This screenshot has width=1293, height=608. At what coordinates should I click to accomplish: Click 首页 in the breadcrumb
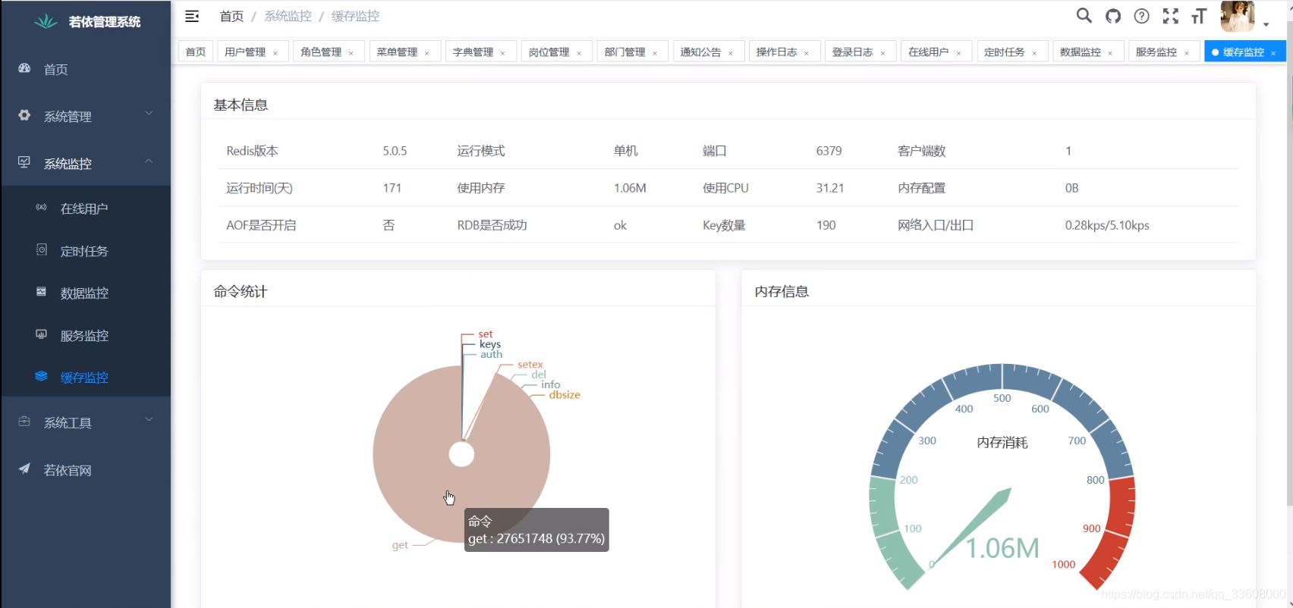[231, 16]
